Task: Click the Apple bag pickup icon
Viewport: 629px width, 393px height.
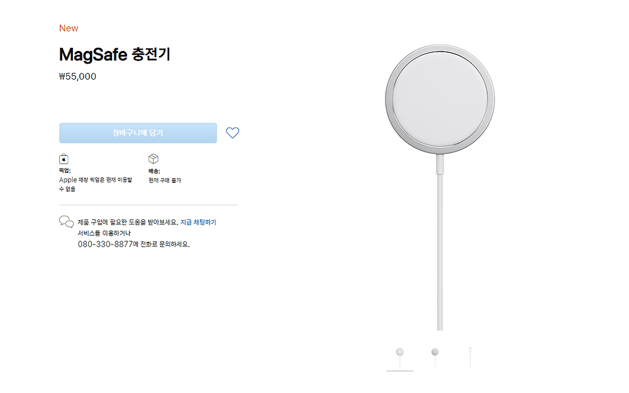Action: pyautogui.click(x=64, y=159)
